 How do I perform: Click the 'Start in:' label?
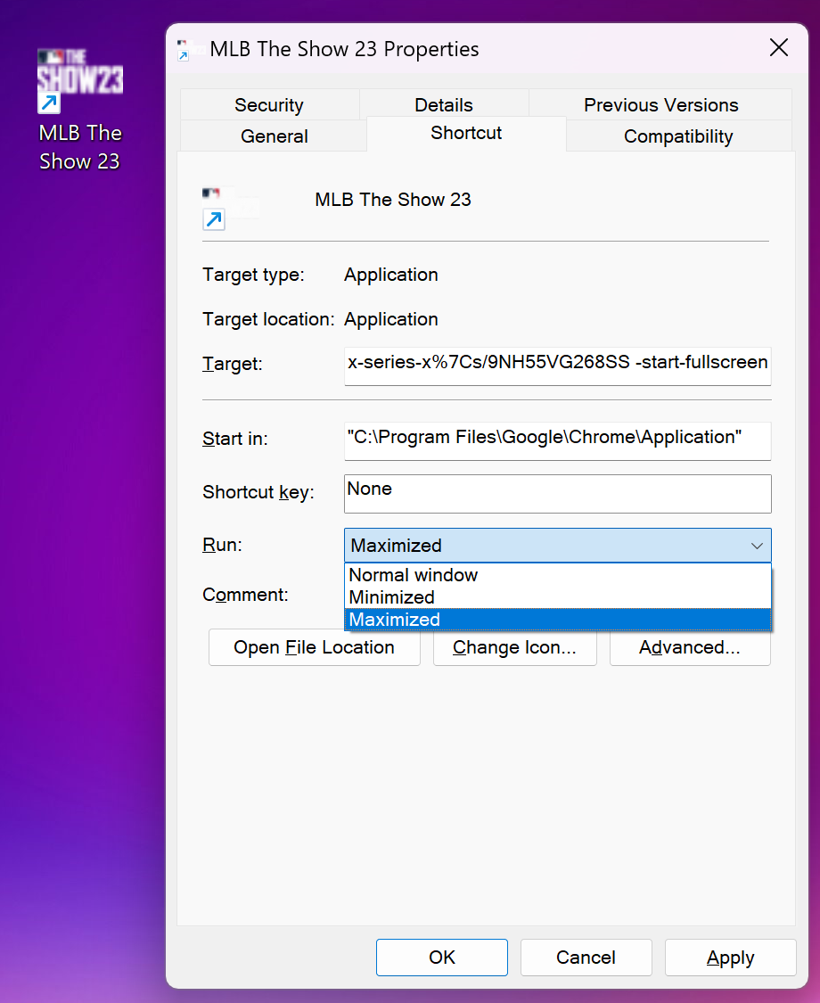(x=234, y=439)
